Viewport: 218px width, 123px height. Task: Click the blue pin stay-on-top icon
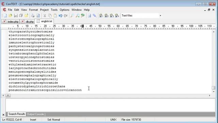click(x=95, y=15)
